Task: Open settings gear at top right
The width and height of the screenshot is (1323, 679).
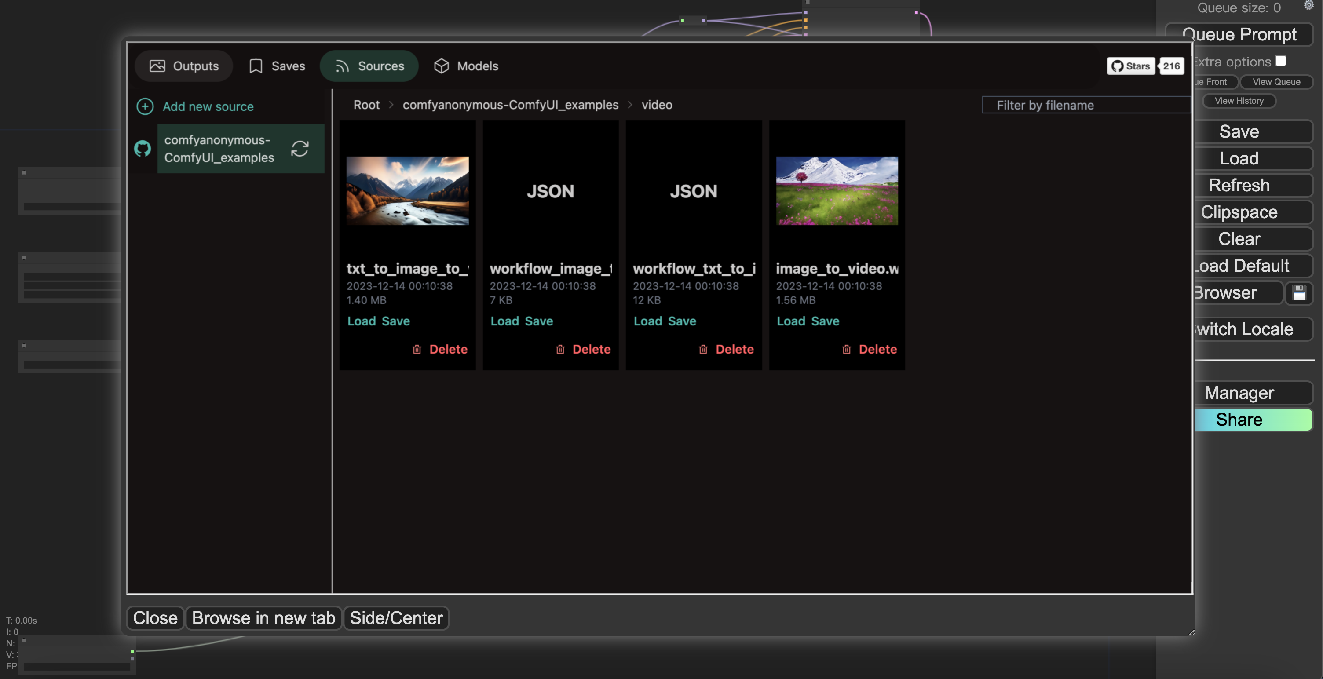Action: click(x=1308, y=5)
